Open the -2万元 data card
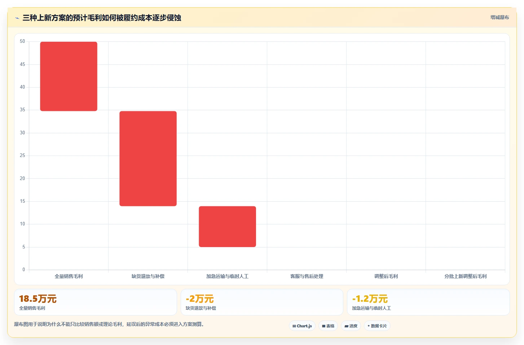The height and width of the screenshot is (345, 524). (262, 302)
